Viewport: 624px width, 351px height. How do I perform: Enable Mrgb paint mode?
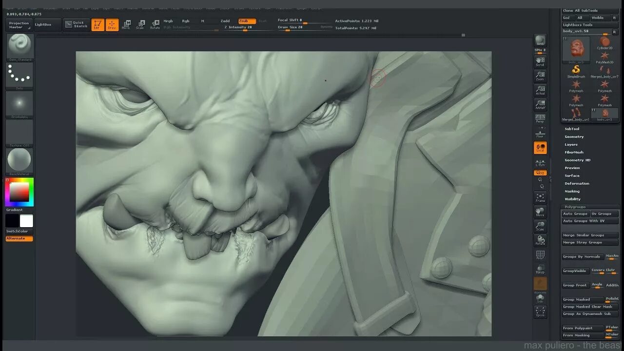coord(169,21)
